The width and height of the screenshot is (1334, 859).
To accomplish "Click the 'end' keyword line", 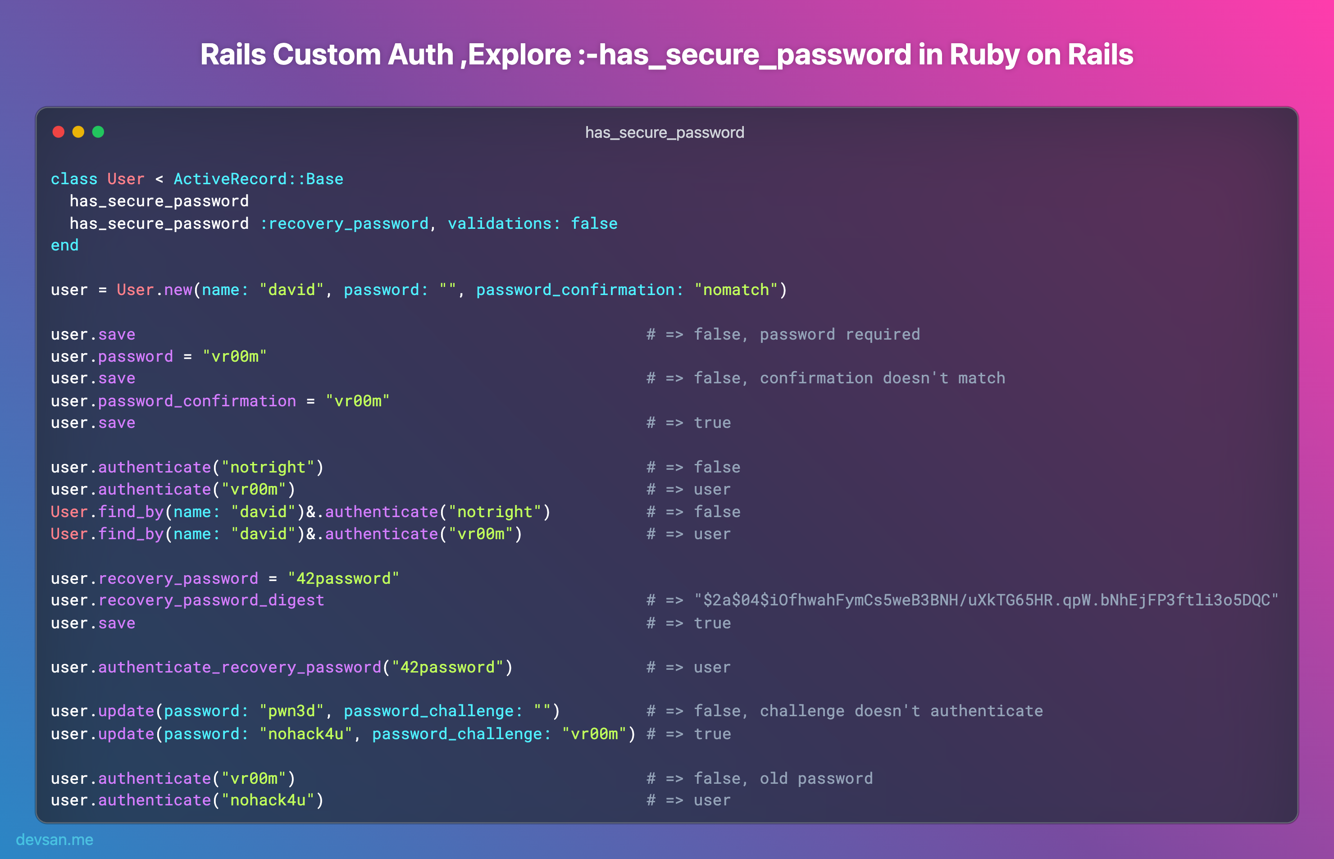I will tap(65, 245).
